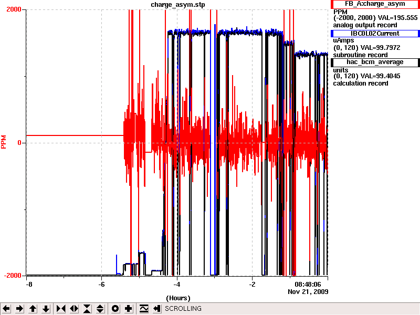
Task: Pan the graph down with the down arrow
Action: point(46,309)
